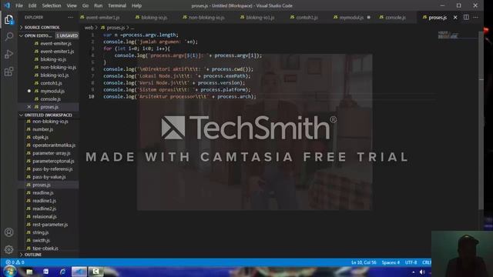Switch to non-bloking-io.js editor tab
The height and width of the screenshot is (277, 493).
[x=206, y=18]
